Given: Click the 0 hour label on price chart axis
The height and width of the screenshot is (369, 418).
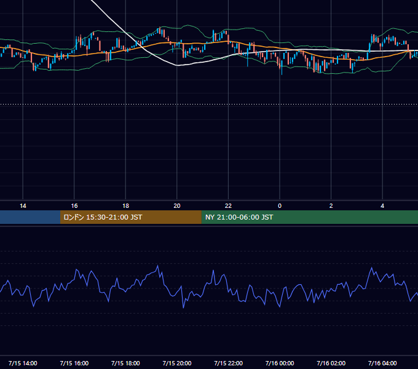Looking at the screenshot, I should point(280,206).
